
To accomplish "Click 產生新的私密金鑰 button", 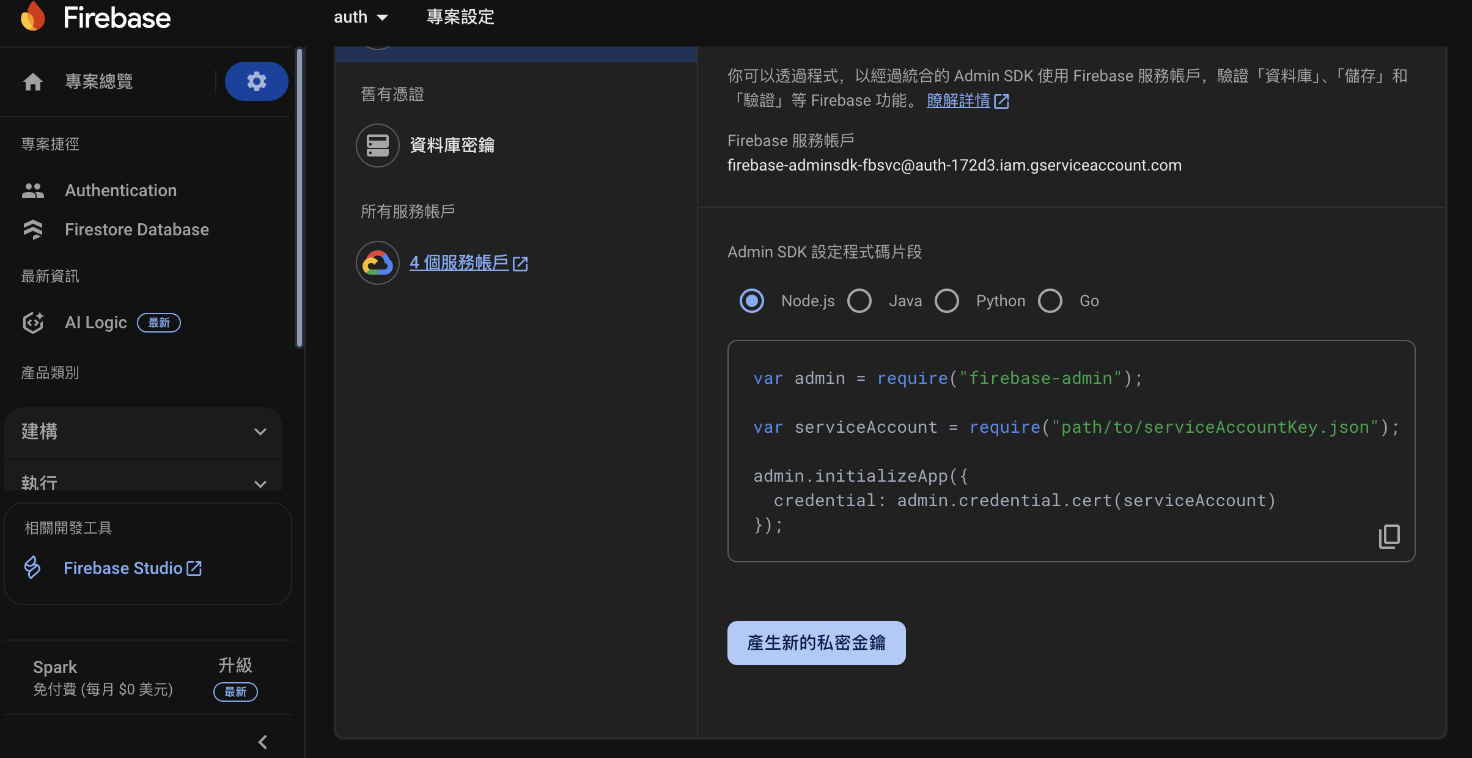I will [x=816, y=643].
